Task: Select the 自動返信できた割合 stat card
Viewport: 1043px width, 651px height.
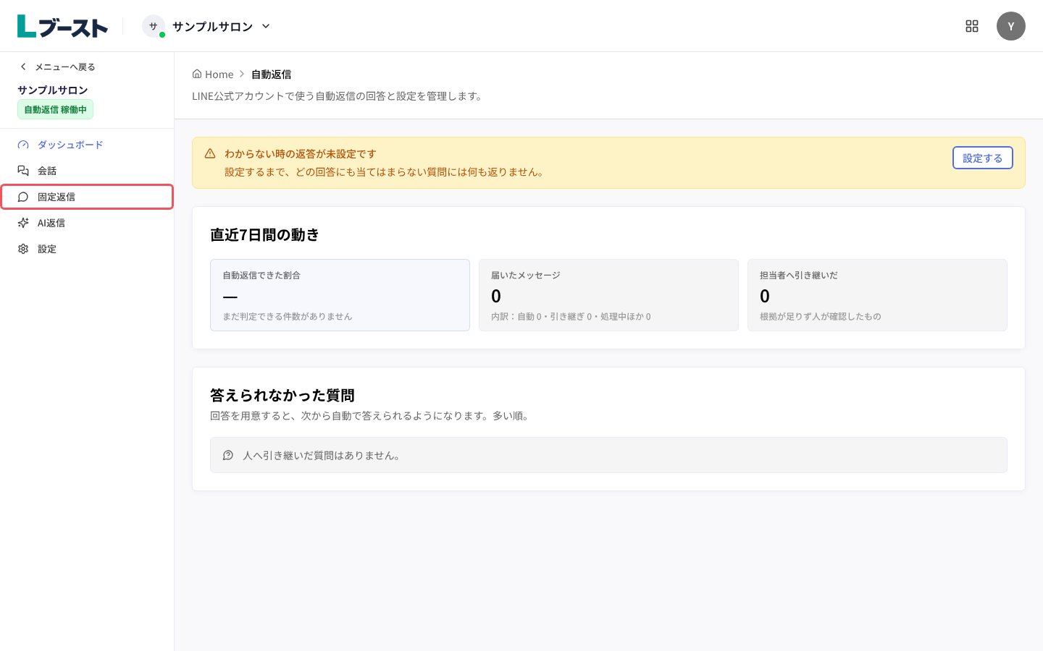Action: tap(340, 295)
